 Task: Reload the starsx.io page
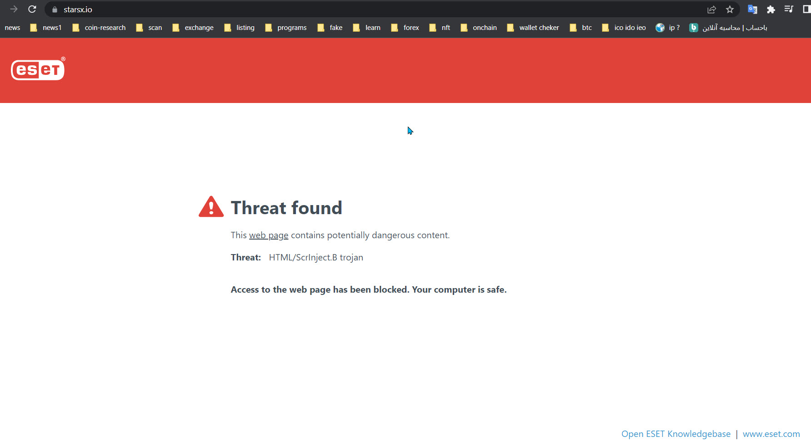(x=32, y=9)
